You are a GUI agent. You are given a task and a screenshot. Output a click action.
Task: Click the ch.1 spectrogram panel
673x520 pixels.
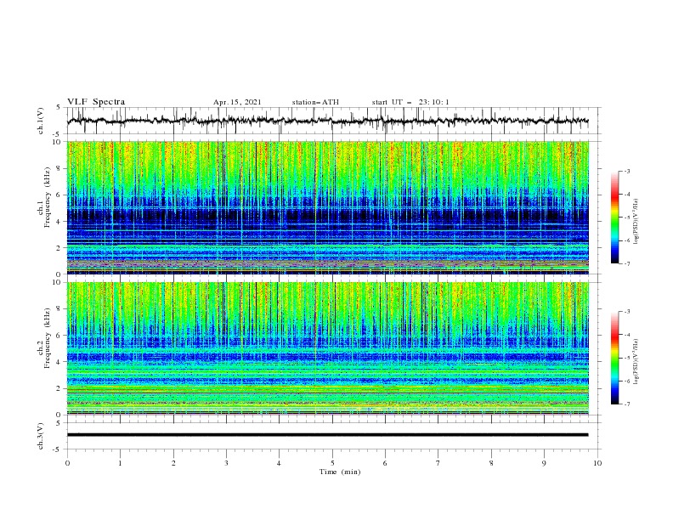click(328, 207)
